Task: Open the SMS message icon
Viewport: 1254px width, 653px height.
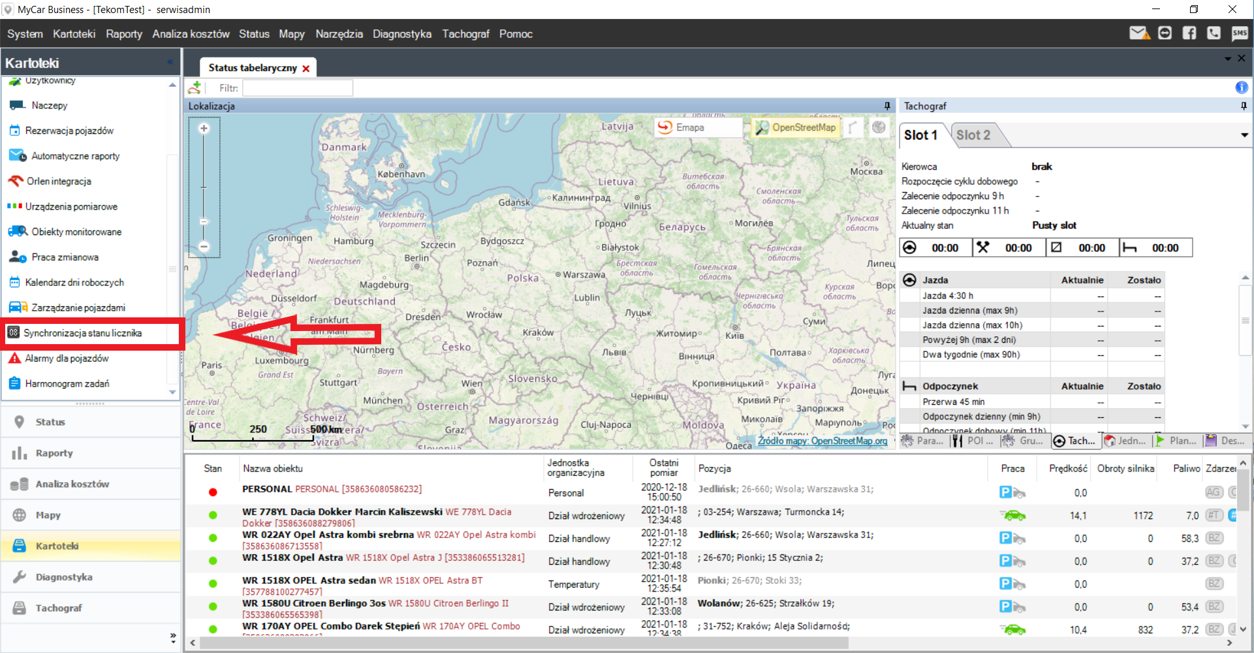Action: tap(1239, 33)
